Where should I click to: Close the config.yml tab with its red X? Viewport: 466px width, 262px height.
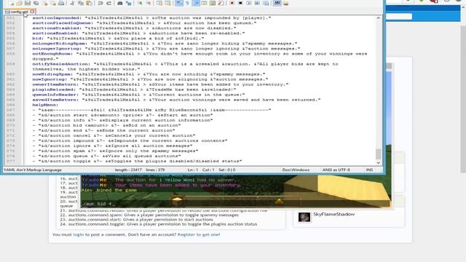coord(32,12)
